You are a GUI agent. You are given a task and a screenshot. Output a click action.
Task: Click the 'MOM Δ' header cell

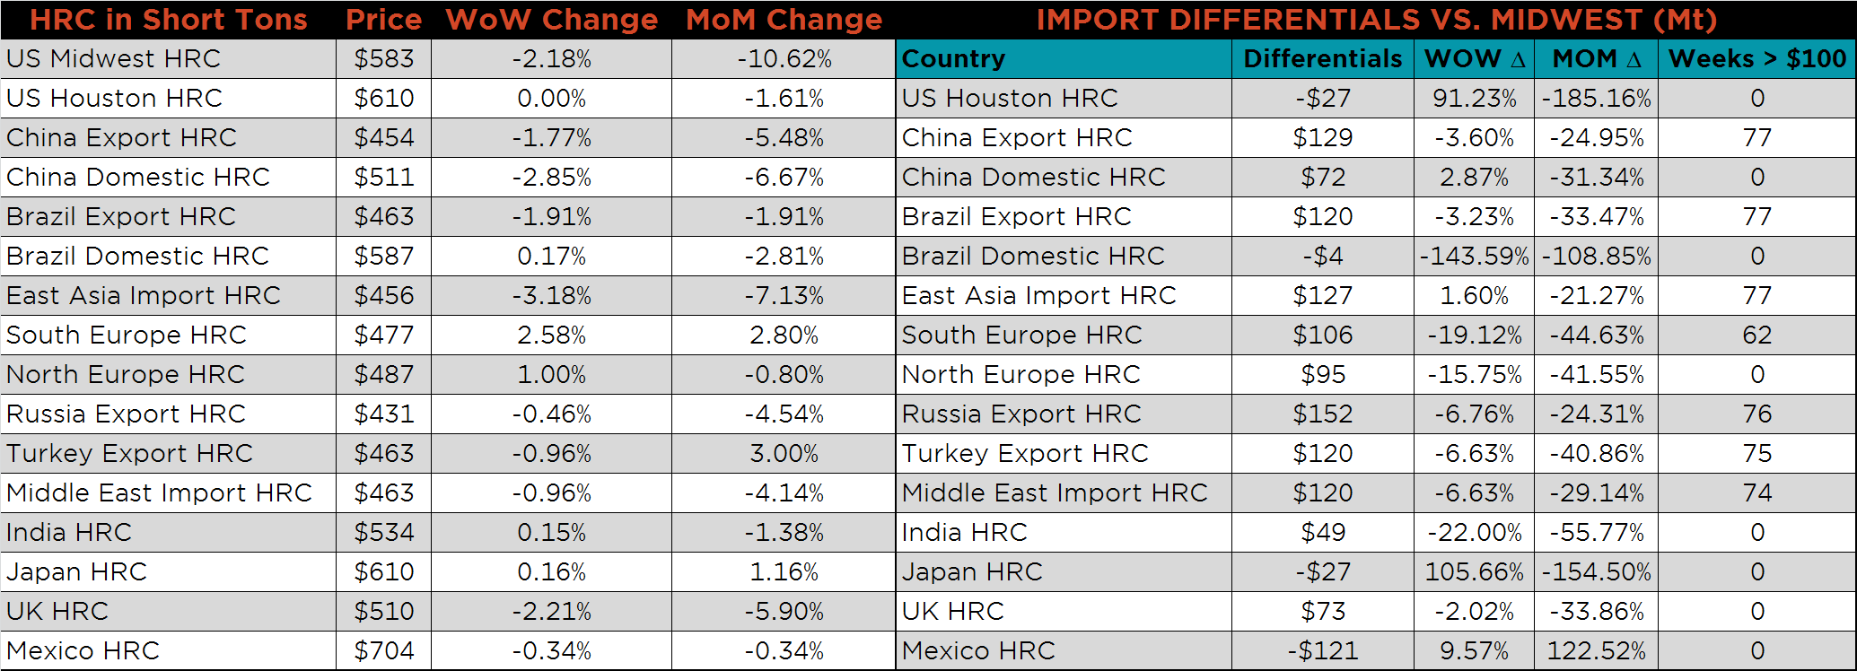[1596, 59]
